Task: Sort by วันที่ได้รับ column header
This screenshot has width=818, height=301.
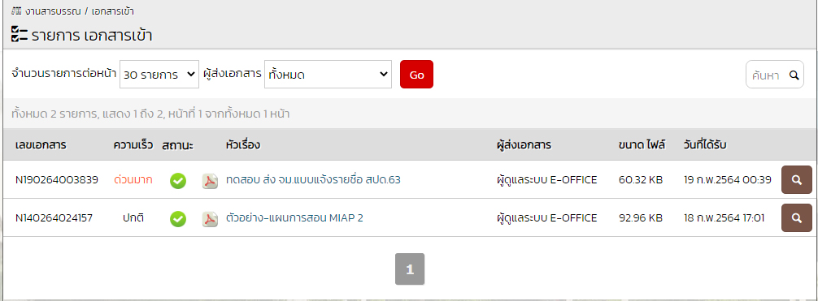Action: (705, 145)
